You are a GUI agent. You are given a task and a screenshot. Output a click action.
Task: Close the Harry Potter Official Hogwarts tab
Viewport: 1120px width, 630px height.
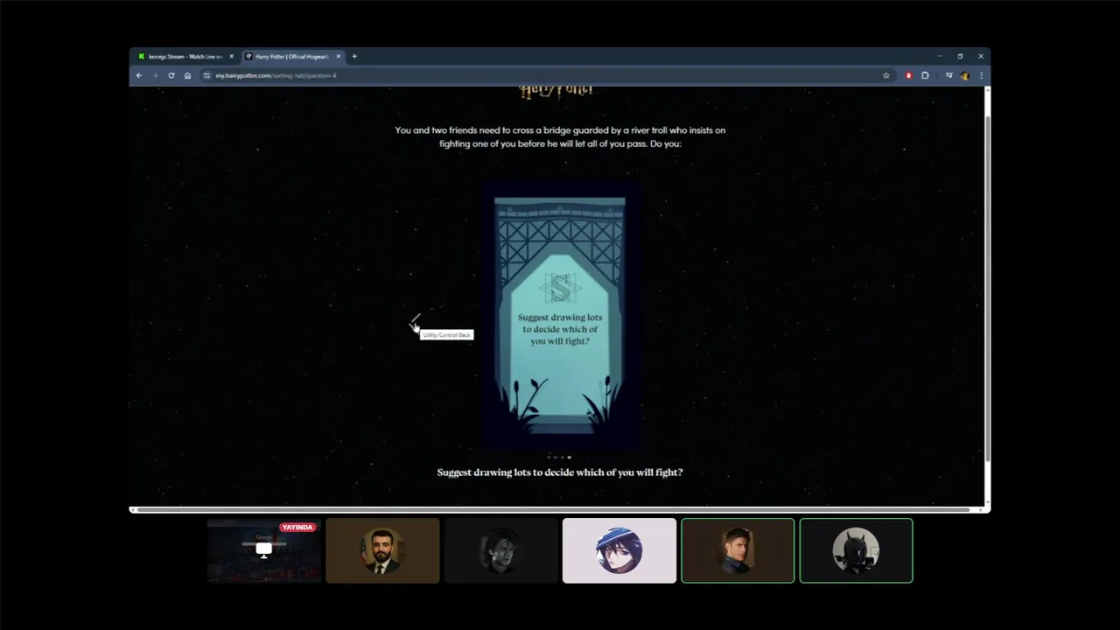point(339,56)
